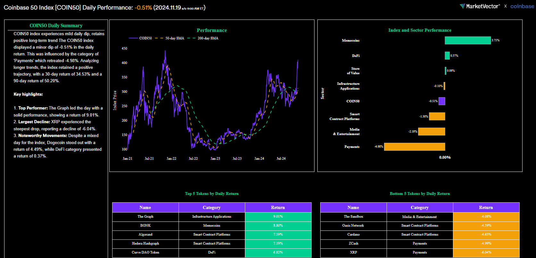536x258 pixels.
Task: Select the 'Curve DAO Token' cell
Action: coord(145,253)
